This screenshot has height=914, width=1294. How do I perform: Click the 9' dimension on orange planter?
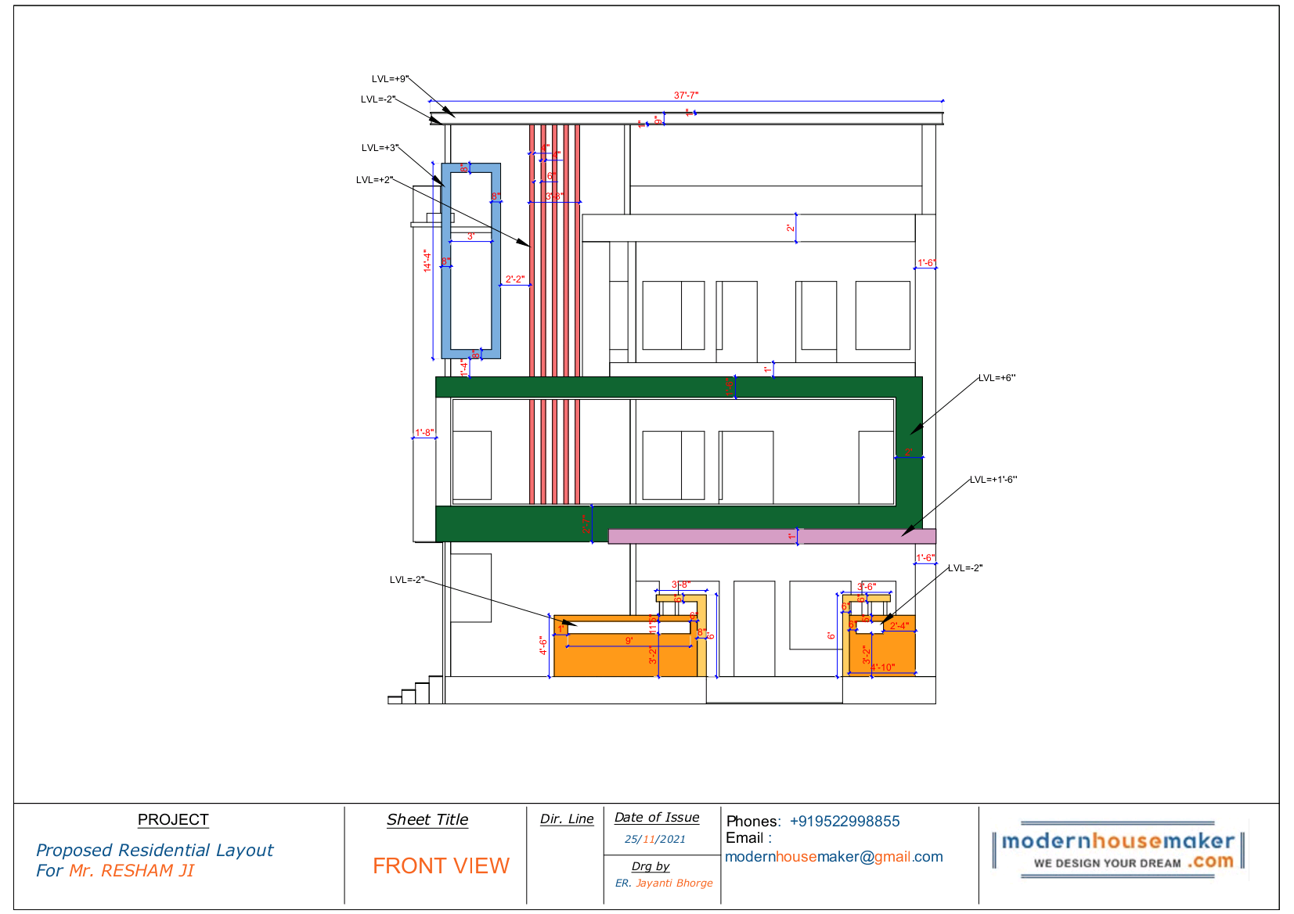629,641
